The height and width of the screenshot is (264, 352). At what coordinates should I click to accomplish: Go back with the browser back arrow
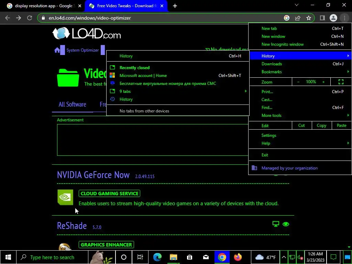point(8,18)
